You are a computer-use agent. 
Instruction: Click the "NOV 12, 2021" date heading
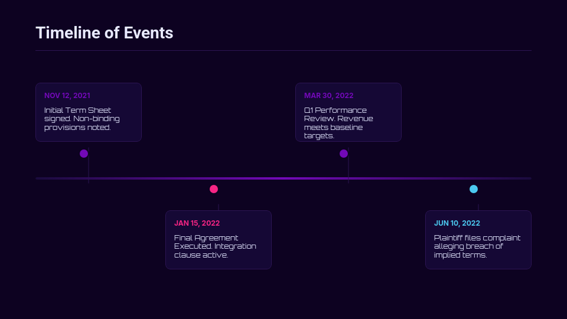[x=67, y=96]
